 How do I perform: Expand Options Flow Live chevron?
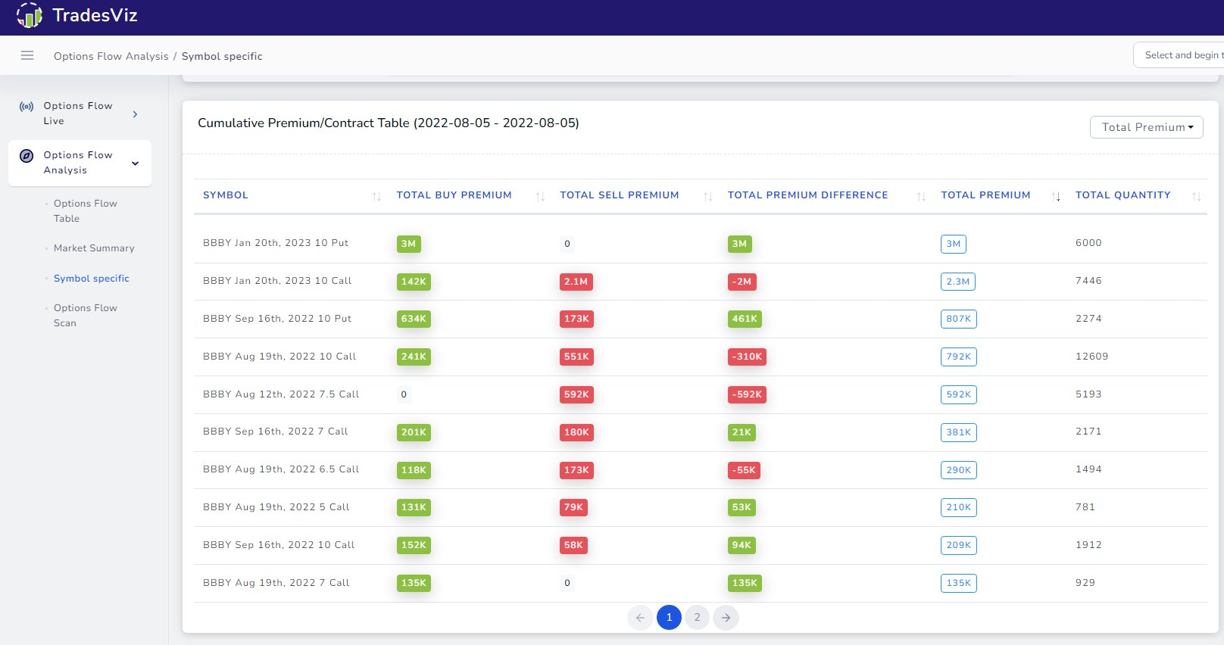[x=136, y=114]
